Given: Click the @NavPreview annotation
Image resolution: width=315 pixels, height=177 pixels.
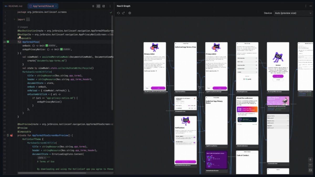Looking at the screenshot, I should [24, 124].
